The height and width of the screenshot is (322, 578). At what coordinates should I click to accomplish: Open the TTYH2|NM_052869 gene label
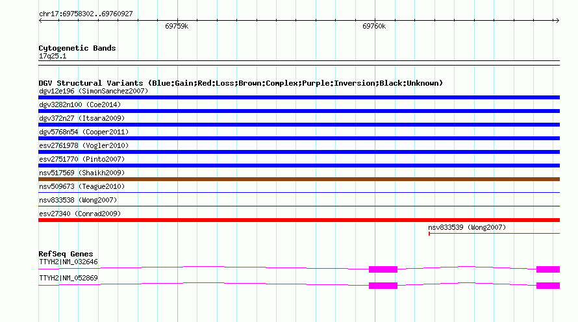(x=69, y=278)
